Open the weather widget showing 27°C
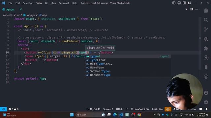The image size is (211, 118). tap(9, 115)
